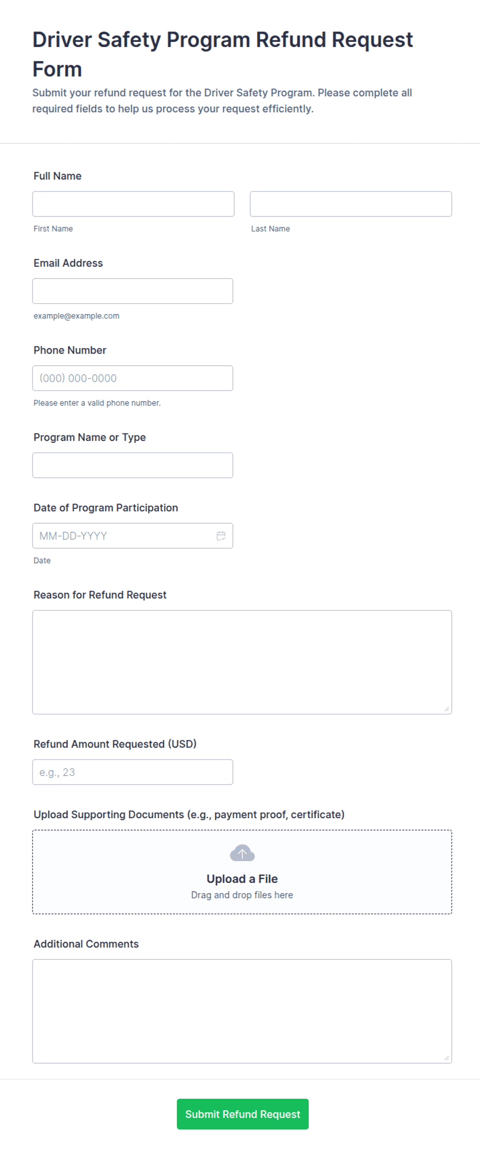Click the Program Name or Type field
This screenshot has width=480, height=1155.
(133, 465)
